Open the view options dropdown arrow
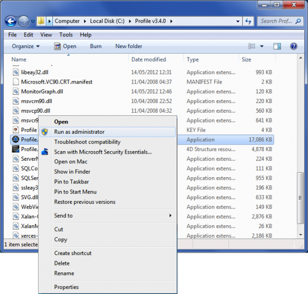 click(262, 46)
